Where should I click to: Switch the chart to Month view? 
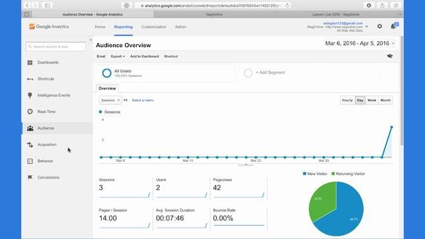coord(385,100)
